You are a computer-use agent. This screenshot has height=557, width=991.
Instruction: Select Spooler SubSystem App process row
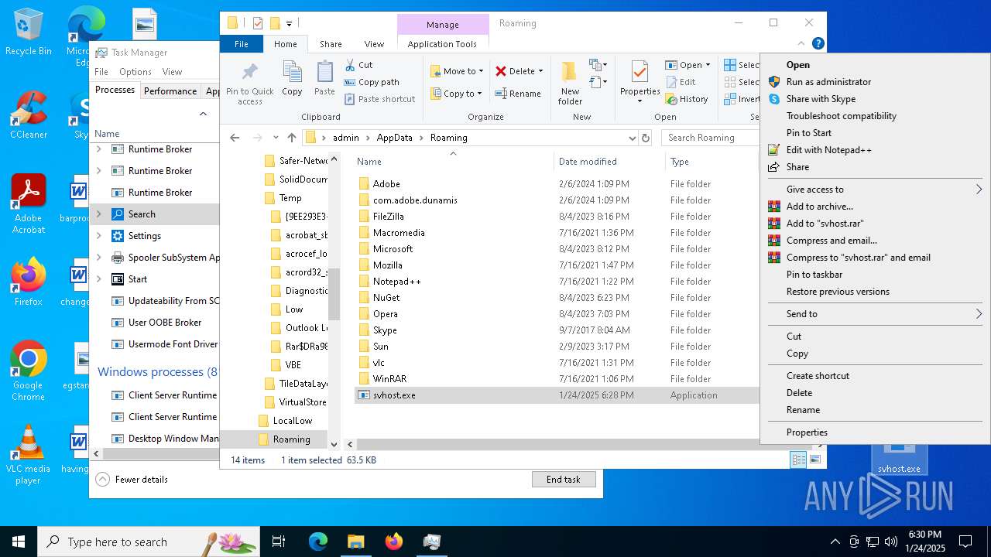[155, 258]
